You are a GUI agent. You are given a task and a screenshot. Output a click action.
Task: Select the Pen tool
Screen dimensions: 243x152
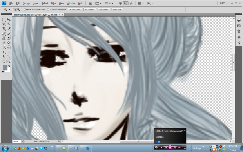tap(4, 52)
